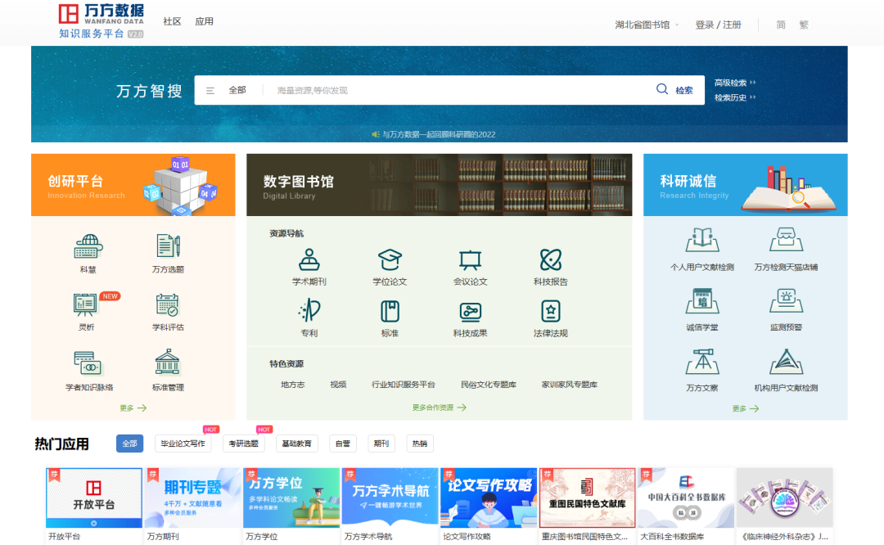884x545 pixels.
Task: Click the speaker announcement icon
Action: [x=376, y=134]
